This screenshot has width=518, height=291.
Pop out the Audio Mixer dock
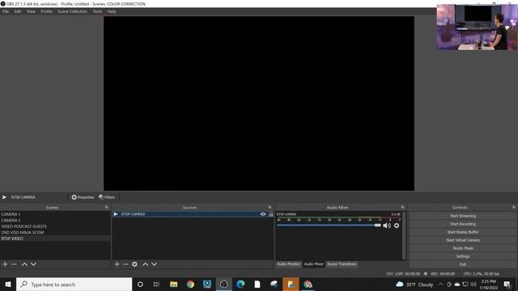tap(402, 207)
